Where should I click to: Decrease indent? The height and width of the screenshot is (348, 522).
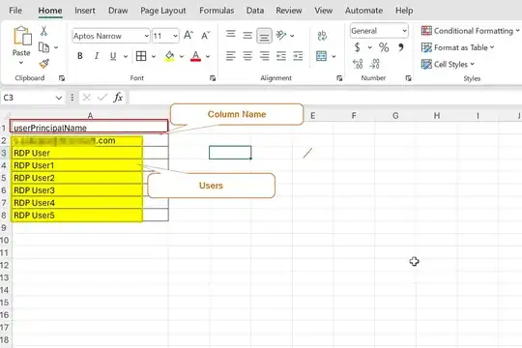pyautogui.click(x=281, y=56)
